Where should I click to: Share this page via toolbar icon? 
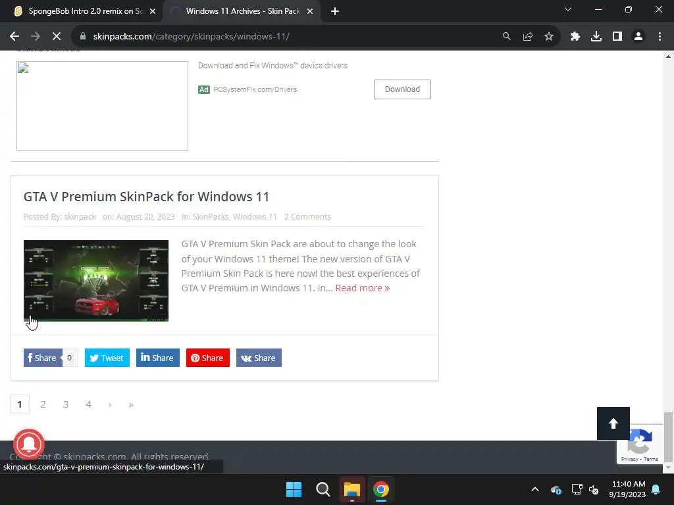pos(527,37)
